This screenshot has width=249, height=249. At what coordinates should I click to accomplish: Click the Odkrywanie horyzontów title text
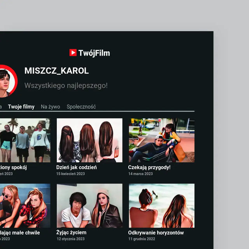coord(156,233)
